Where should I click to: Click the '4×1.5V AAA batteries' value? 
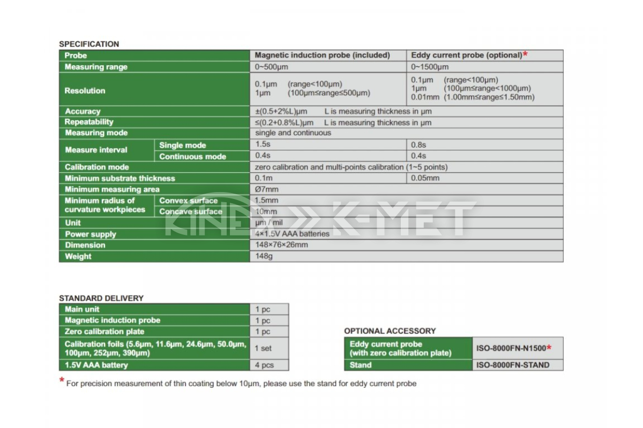293,234
